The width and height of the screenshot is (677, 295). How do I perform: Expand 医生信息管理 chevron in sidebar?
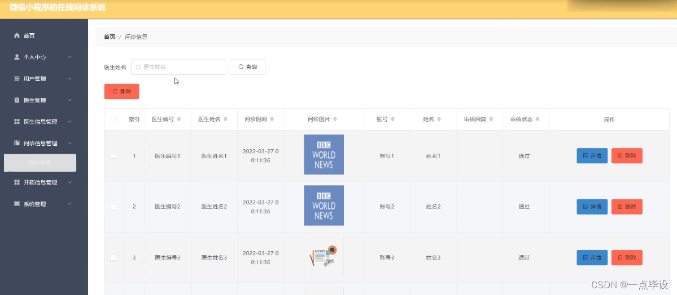coord(69,122)
